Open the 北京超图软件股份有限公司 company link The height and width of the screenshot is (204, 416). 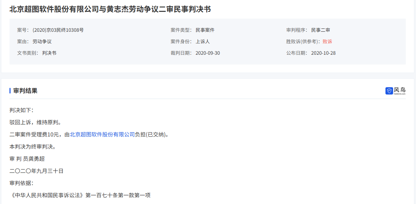[102, 134]
